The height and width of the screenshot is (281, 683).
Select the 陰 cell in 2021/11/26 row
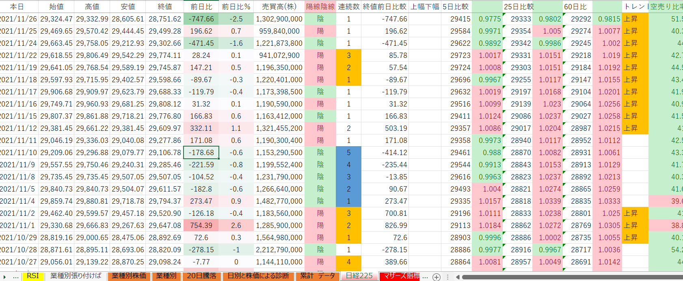[320, 19]
